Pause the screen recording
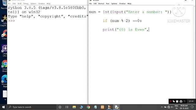 [171, 101]
